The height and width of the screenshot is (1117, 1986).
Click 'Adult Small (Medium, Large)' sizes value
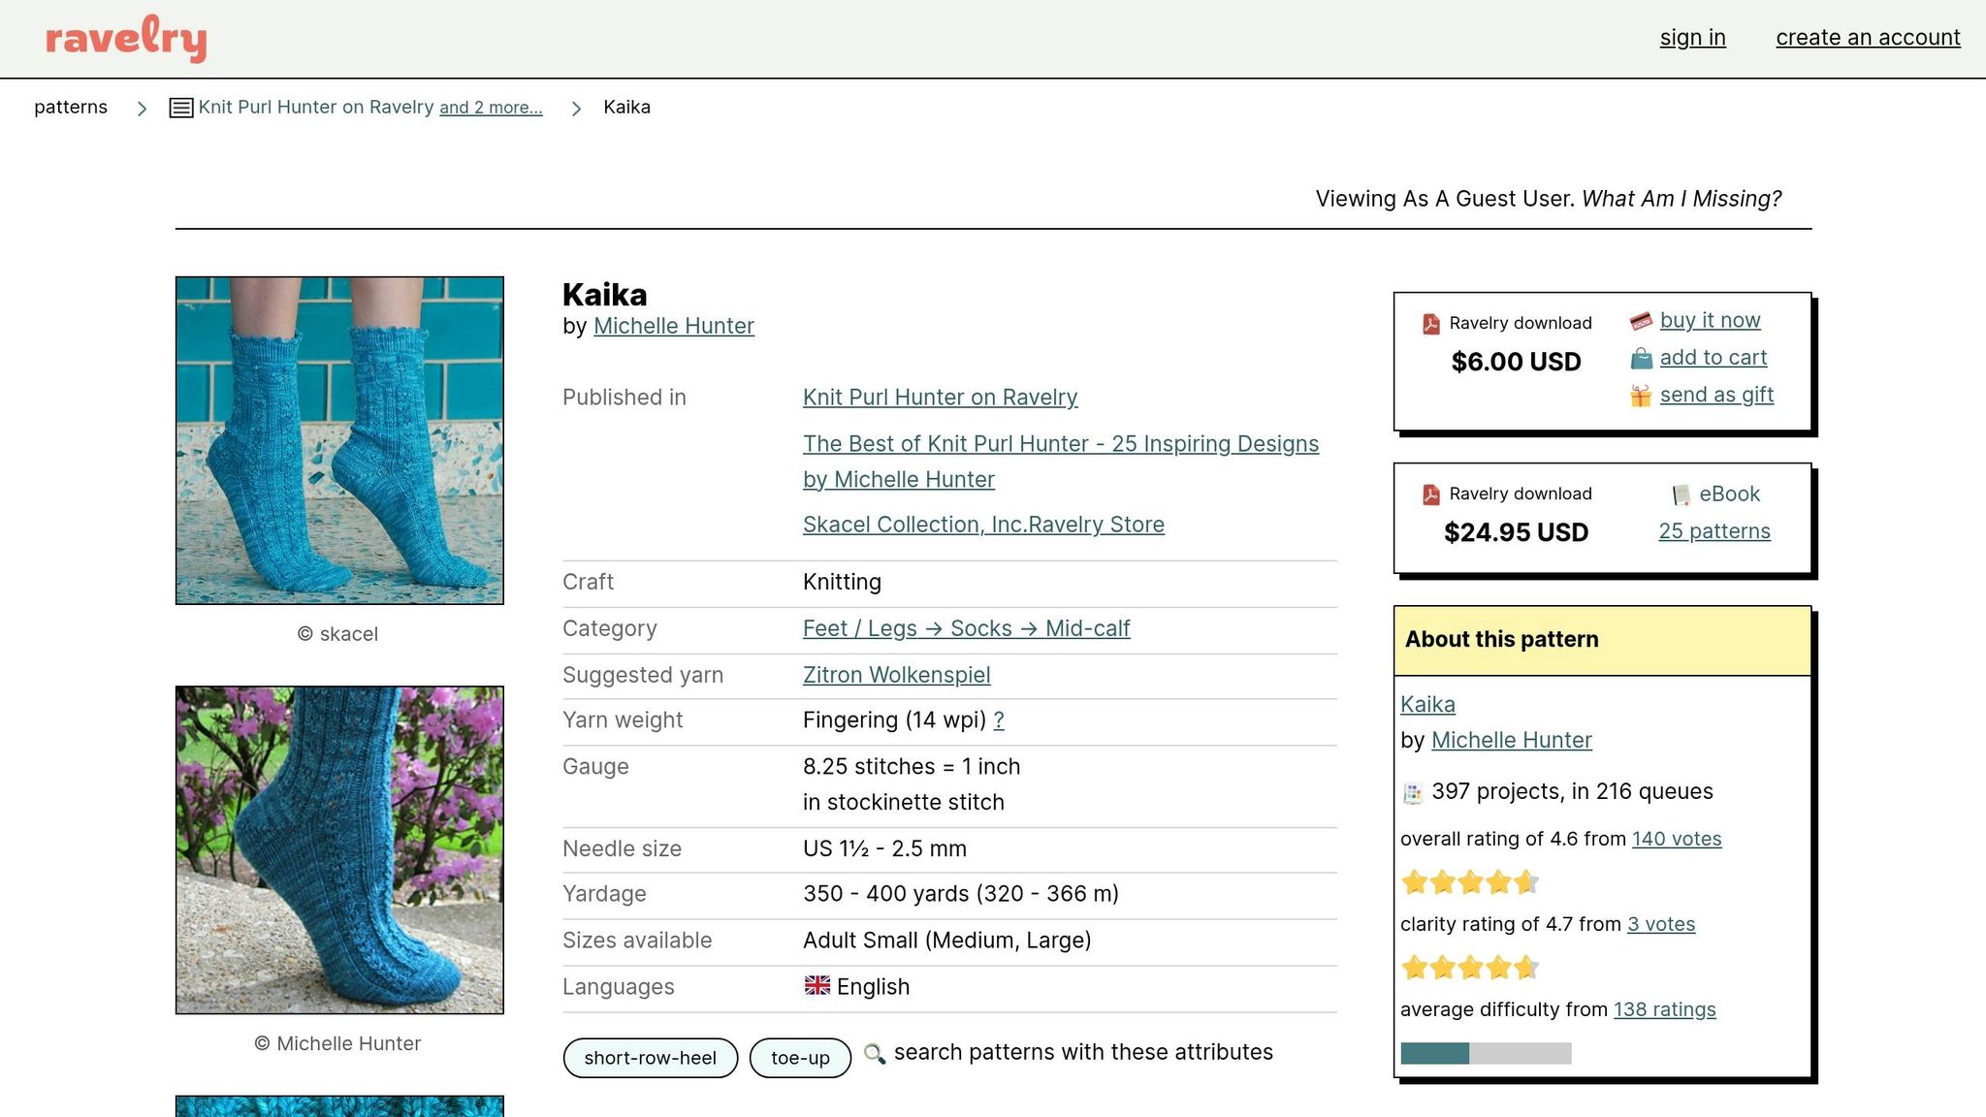coord(947,941)
